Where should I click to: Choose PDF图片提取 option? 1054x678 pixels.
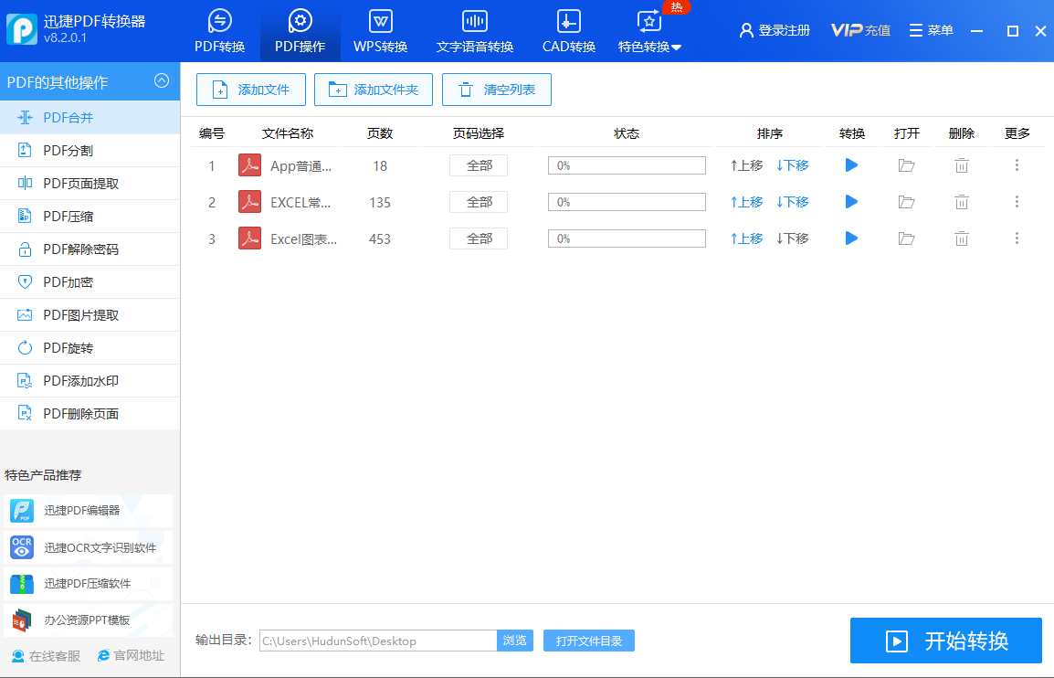tap(90, 315)
